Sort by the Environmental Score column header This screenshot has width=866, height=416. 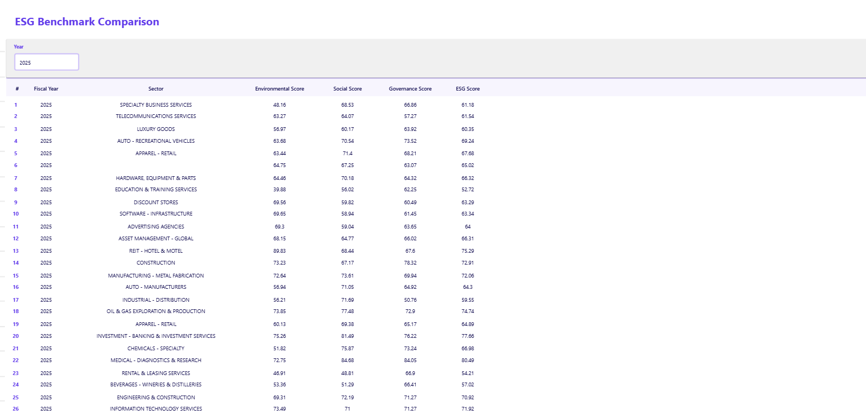click(x=279, y=89)
